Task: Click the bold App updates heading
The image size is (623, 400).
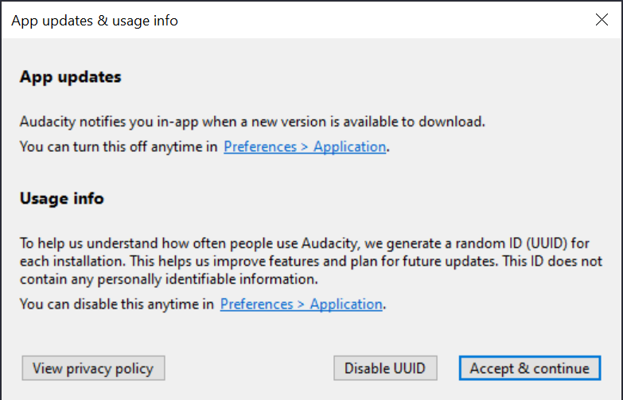Action: 71,77
